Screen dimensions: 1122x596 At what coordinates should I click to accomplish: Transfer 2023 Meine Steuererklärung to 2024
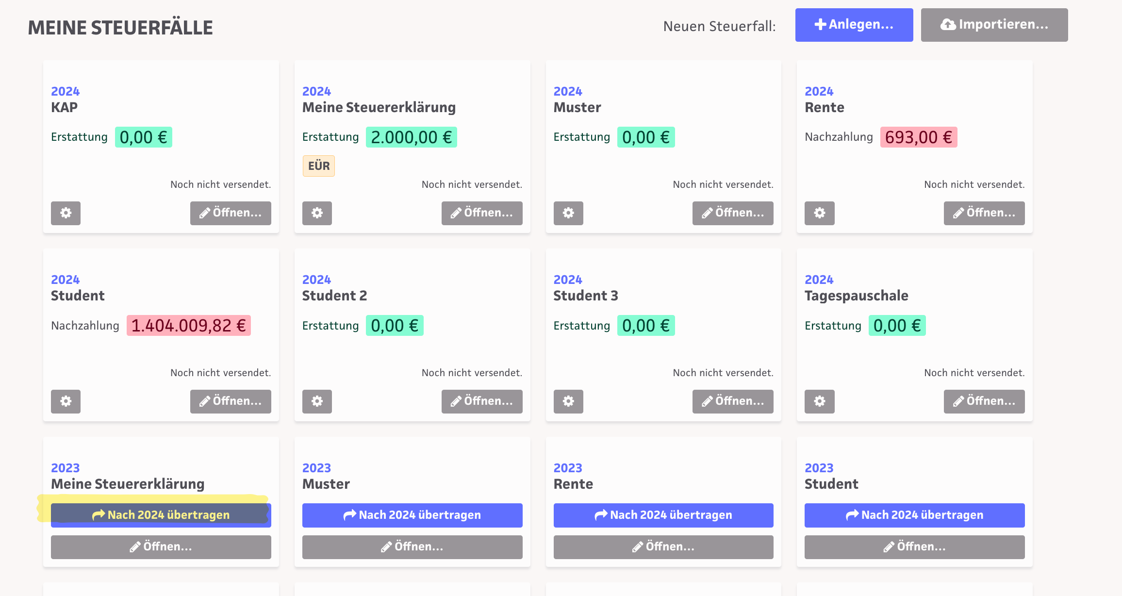click(x=161, y=515)
